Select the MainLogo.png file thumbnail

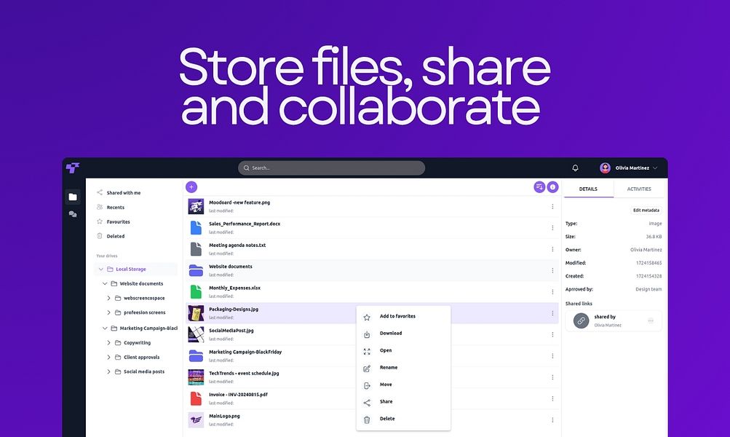click(194, 420)
